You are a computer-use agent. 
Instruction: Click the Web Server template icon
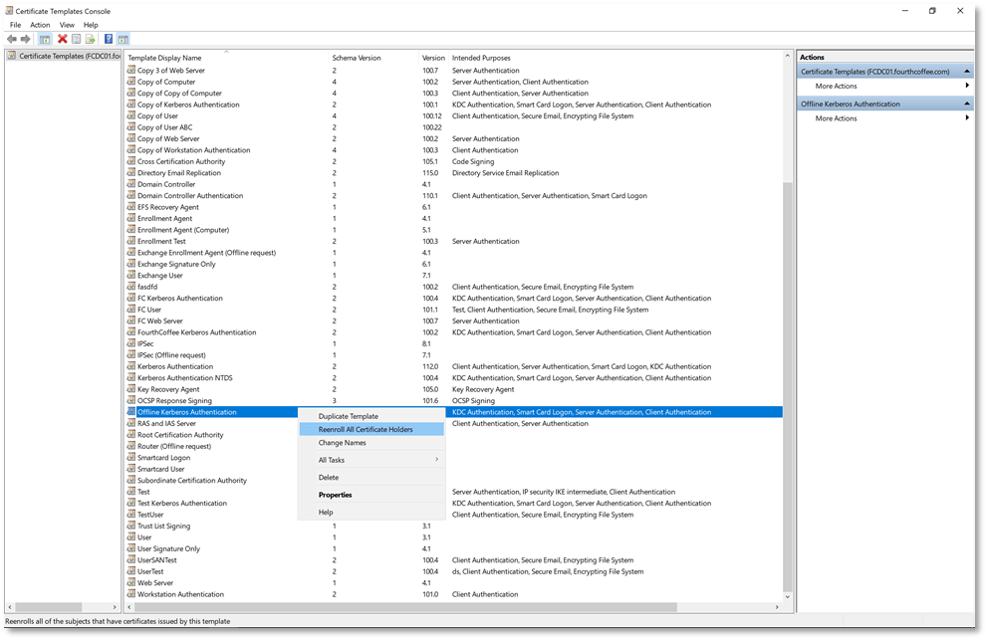[130, 583]
